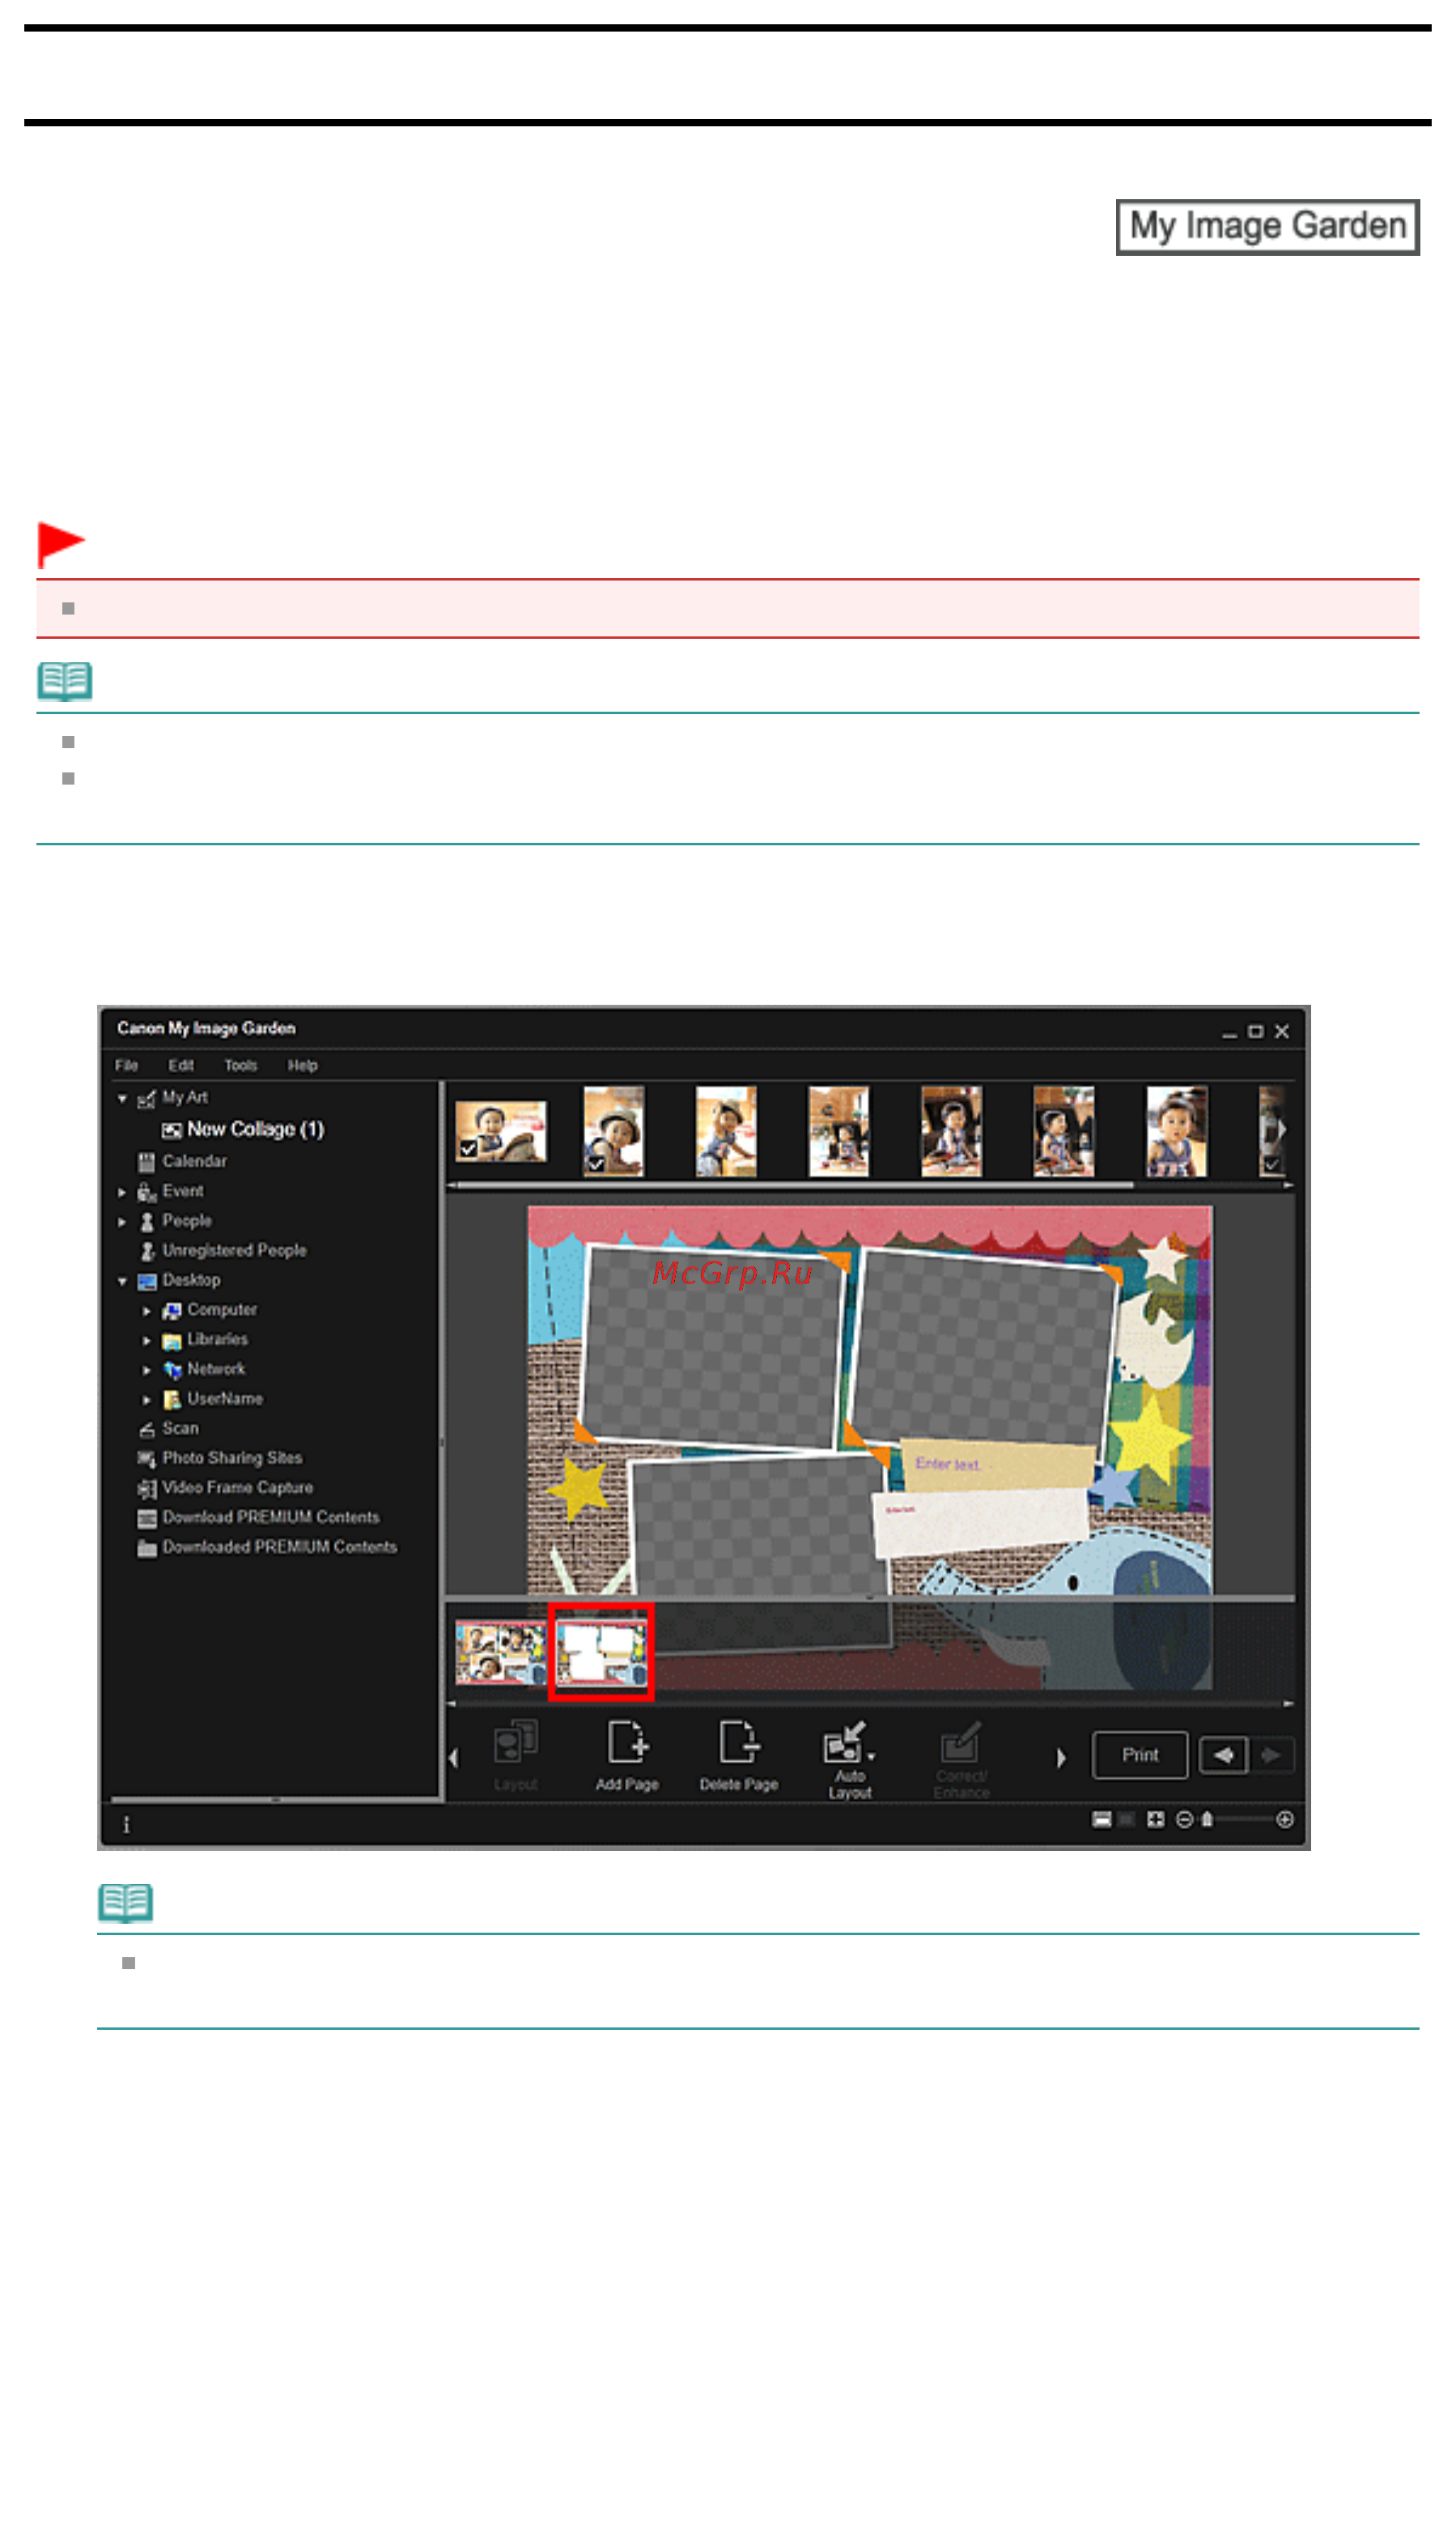The width and height of the screenshot is (1456, 2544).
Task: Click the Computer icon under Desktop
Action: click(x=172, y=1312)
